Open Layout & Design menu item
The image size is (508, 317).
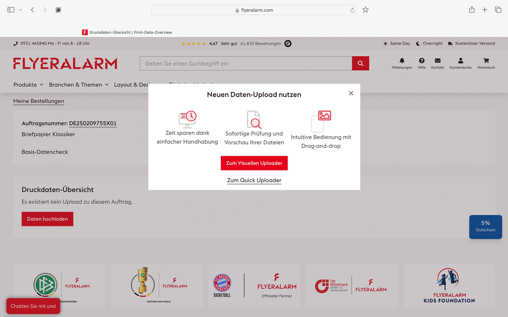click(131, 85)
